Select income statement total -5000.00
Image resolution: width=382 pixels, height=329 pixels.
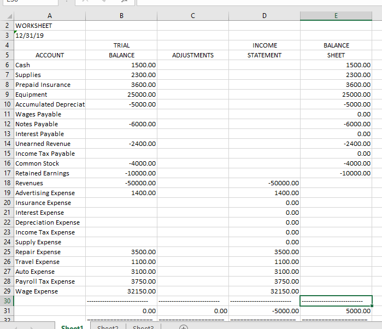pos(265,311)
